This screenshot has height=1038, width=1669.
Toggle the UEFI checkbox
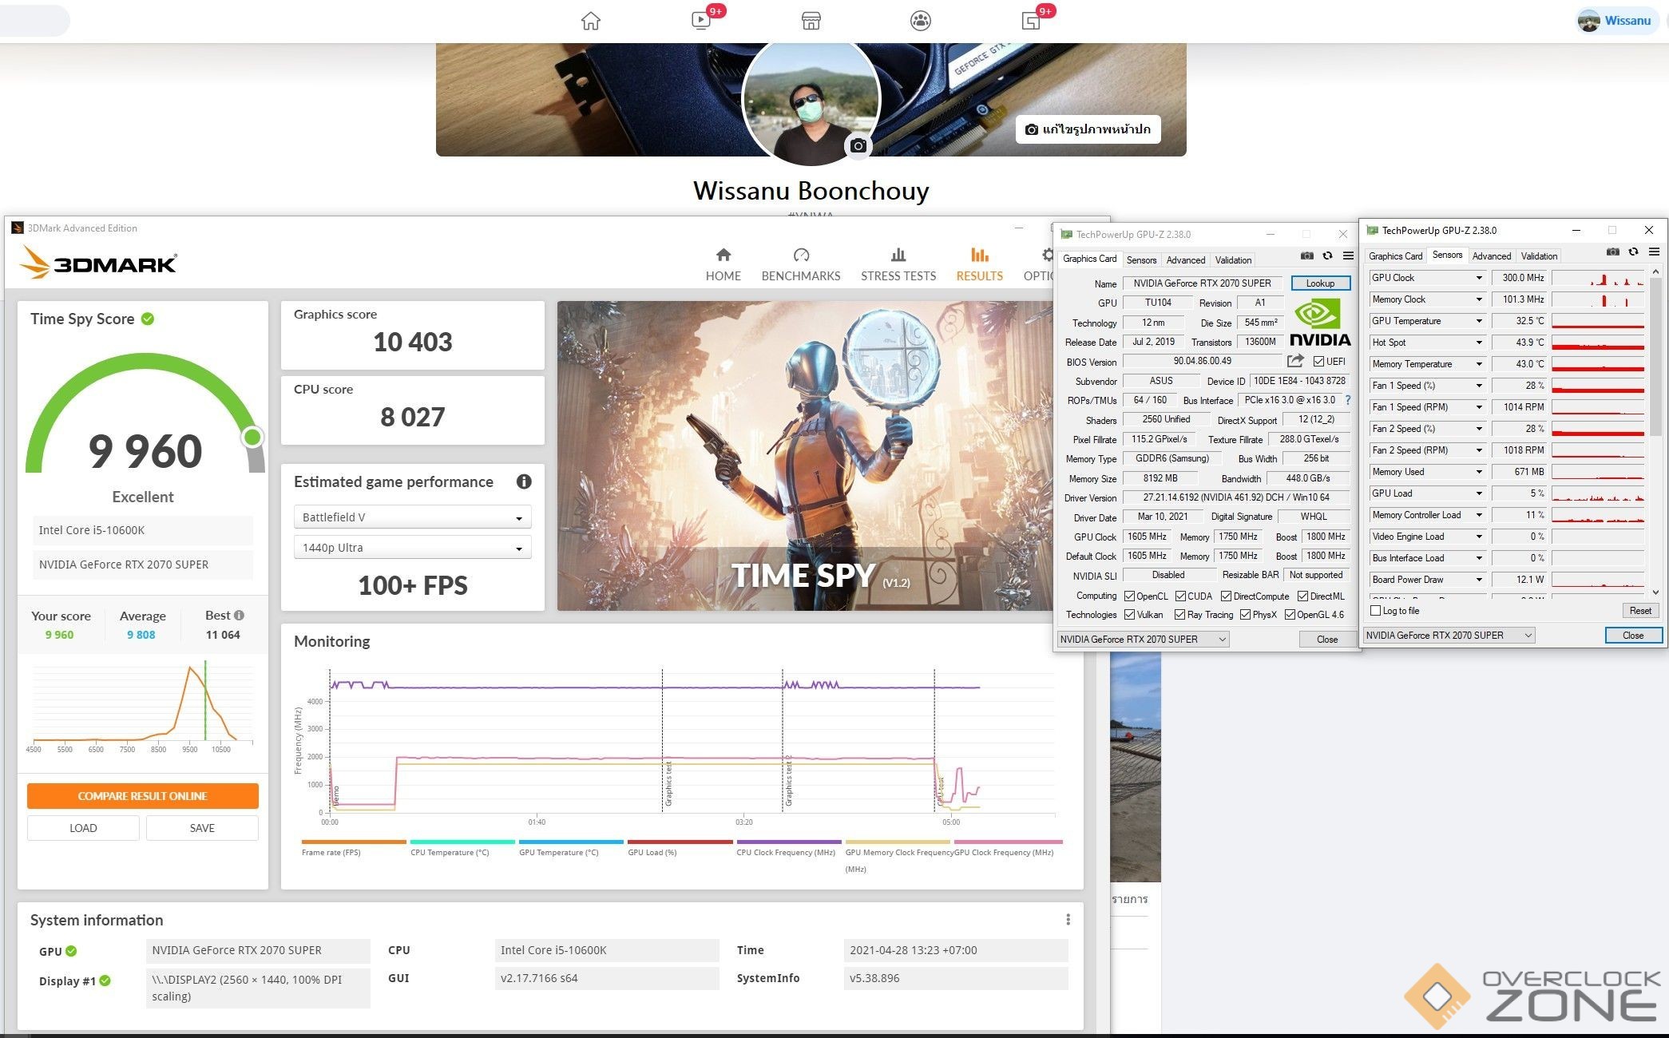pyautogui.click(x=1318, y=362)
